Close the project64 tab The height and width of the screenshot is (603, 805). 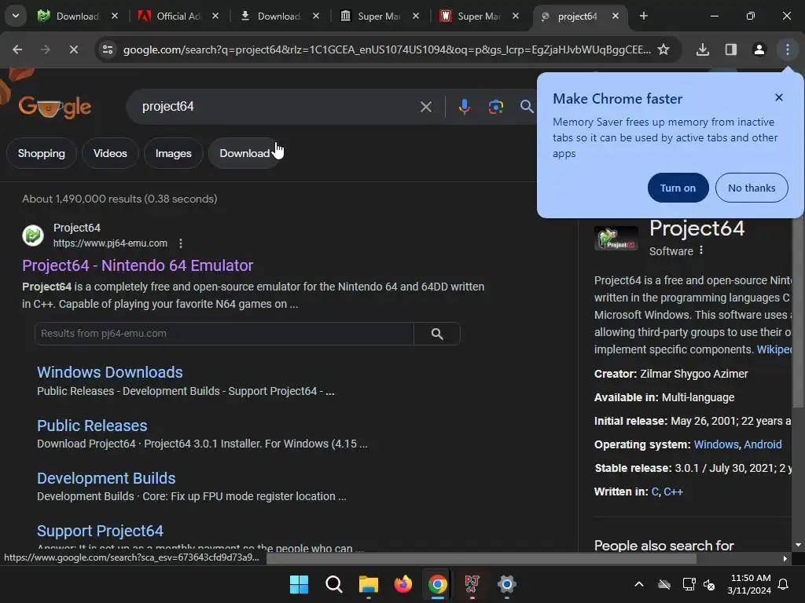pyautogui.click(x=615, y=16)
